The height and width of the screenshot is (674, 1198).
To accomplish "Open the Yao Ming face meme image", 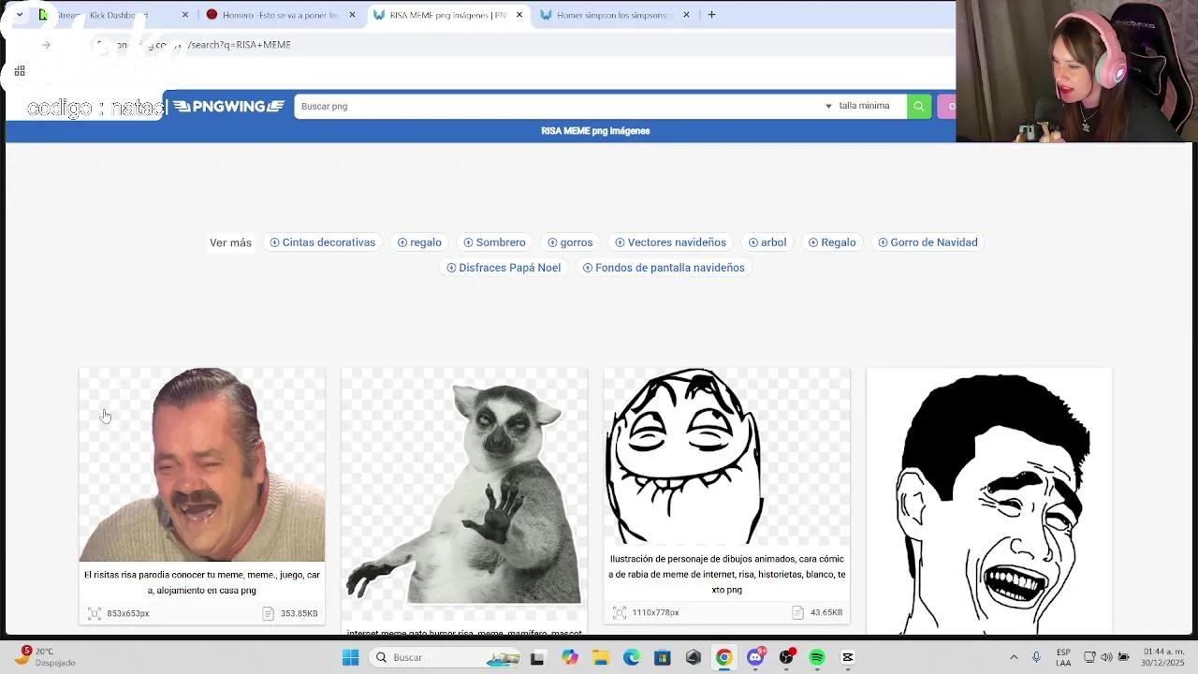I will tap(989, 502).
